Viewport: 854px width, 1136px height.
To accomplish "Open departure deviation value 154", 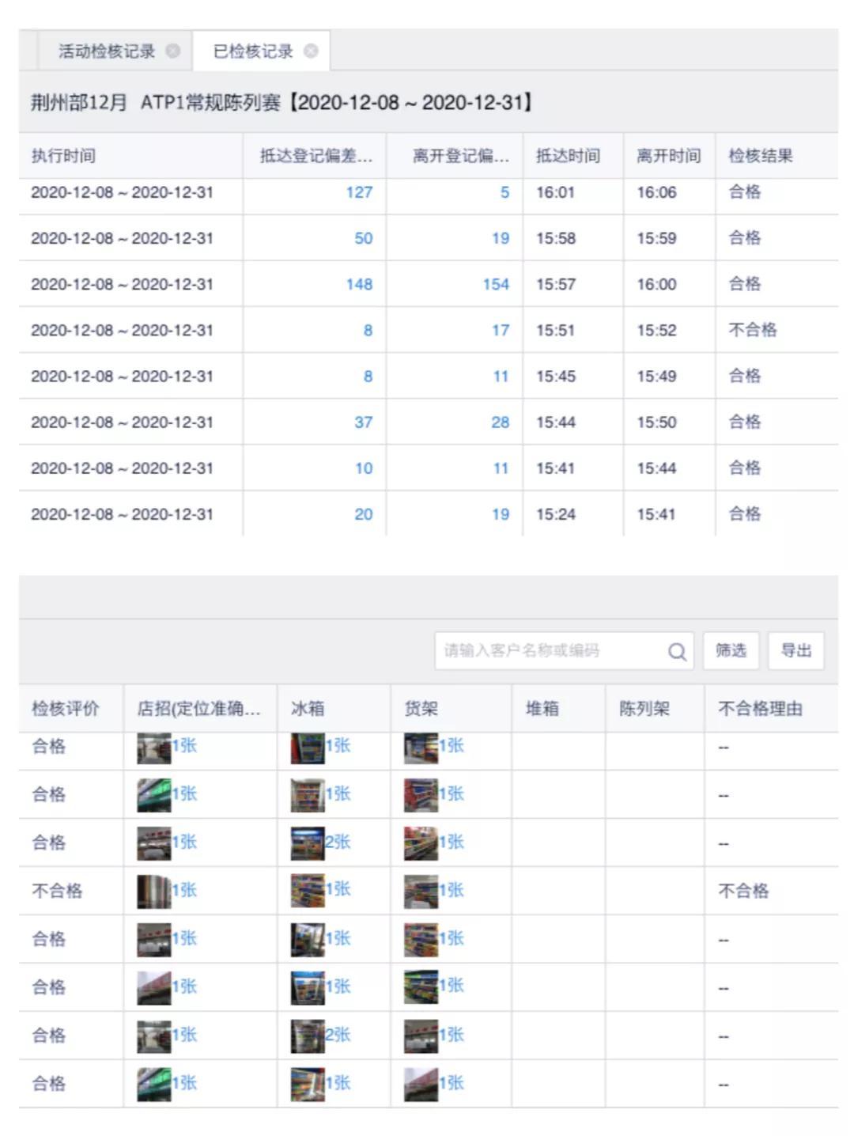I will click(496, 284).
